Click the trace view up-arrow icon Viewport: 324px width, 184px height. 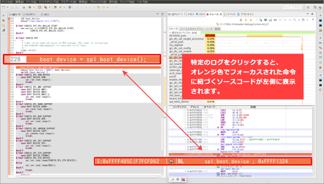(251, 20)
